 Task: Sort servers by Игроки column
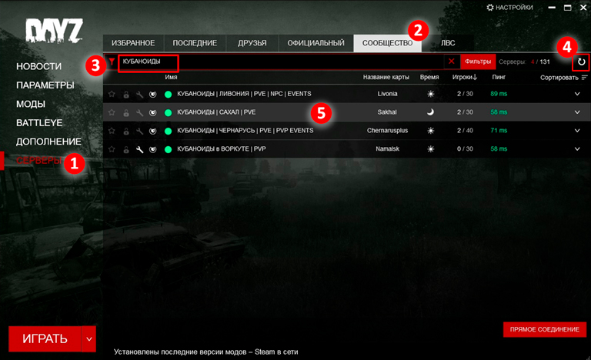465,77
